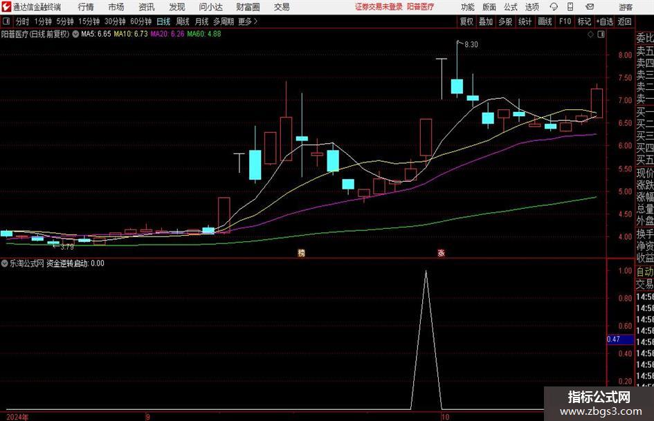Open the mail envelope icon
This screenshot has width=654, height=421.
tap(590, 7)
